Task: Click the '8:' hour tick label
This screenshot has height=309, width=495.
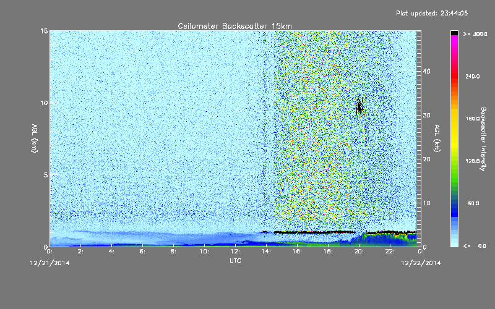Action: coord(173,252)
